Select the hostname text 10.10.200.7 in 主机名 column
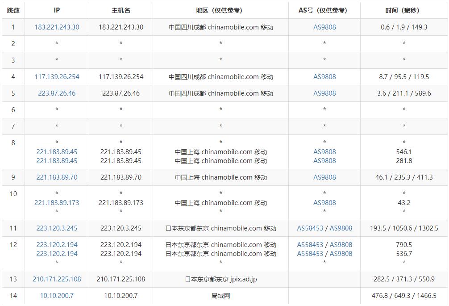The width and height of the screenshot is (449, 306). pos(121,296)
